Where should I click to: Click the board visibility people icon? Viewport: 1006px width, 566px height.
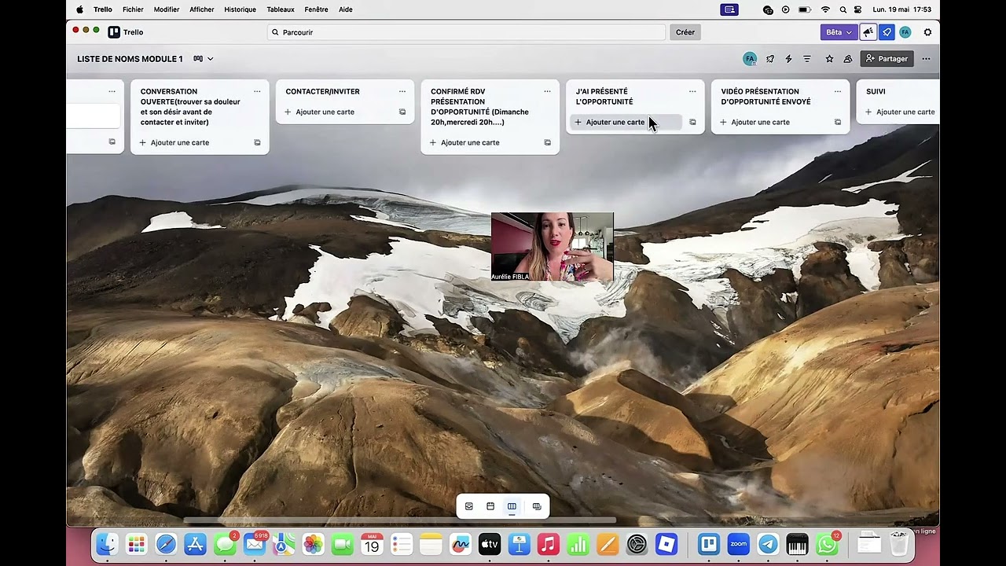[848, 59]
